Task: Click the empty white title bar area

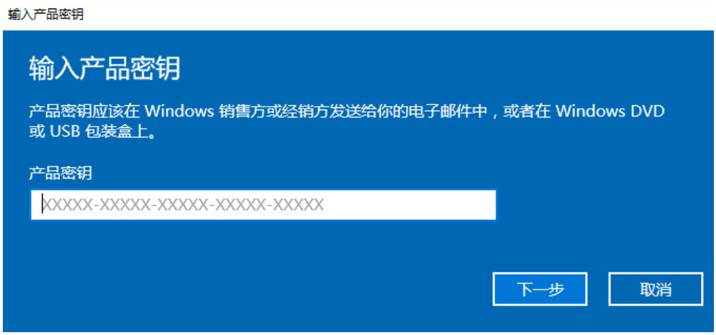Action: (397, 15)
